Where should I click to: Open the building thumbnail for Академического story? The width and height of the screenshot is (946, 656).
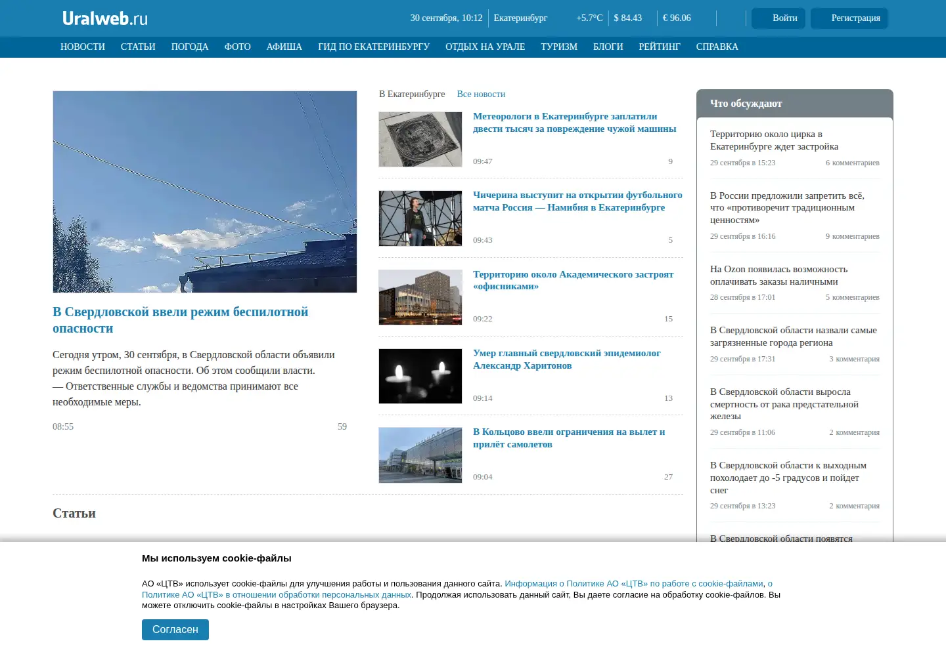420,297
